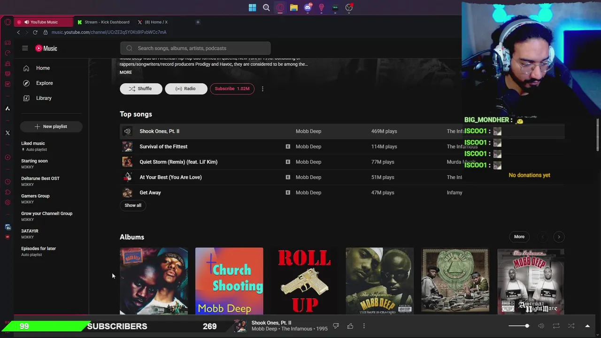601x338 pixels.
Task: Expand the player page arrow
Action: coord(587,326)
